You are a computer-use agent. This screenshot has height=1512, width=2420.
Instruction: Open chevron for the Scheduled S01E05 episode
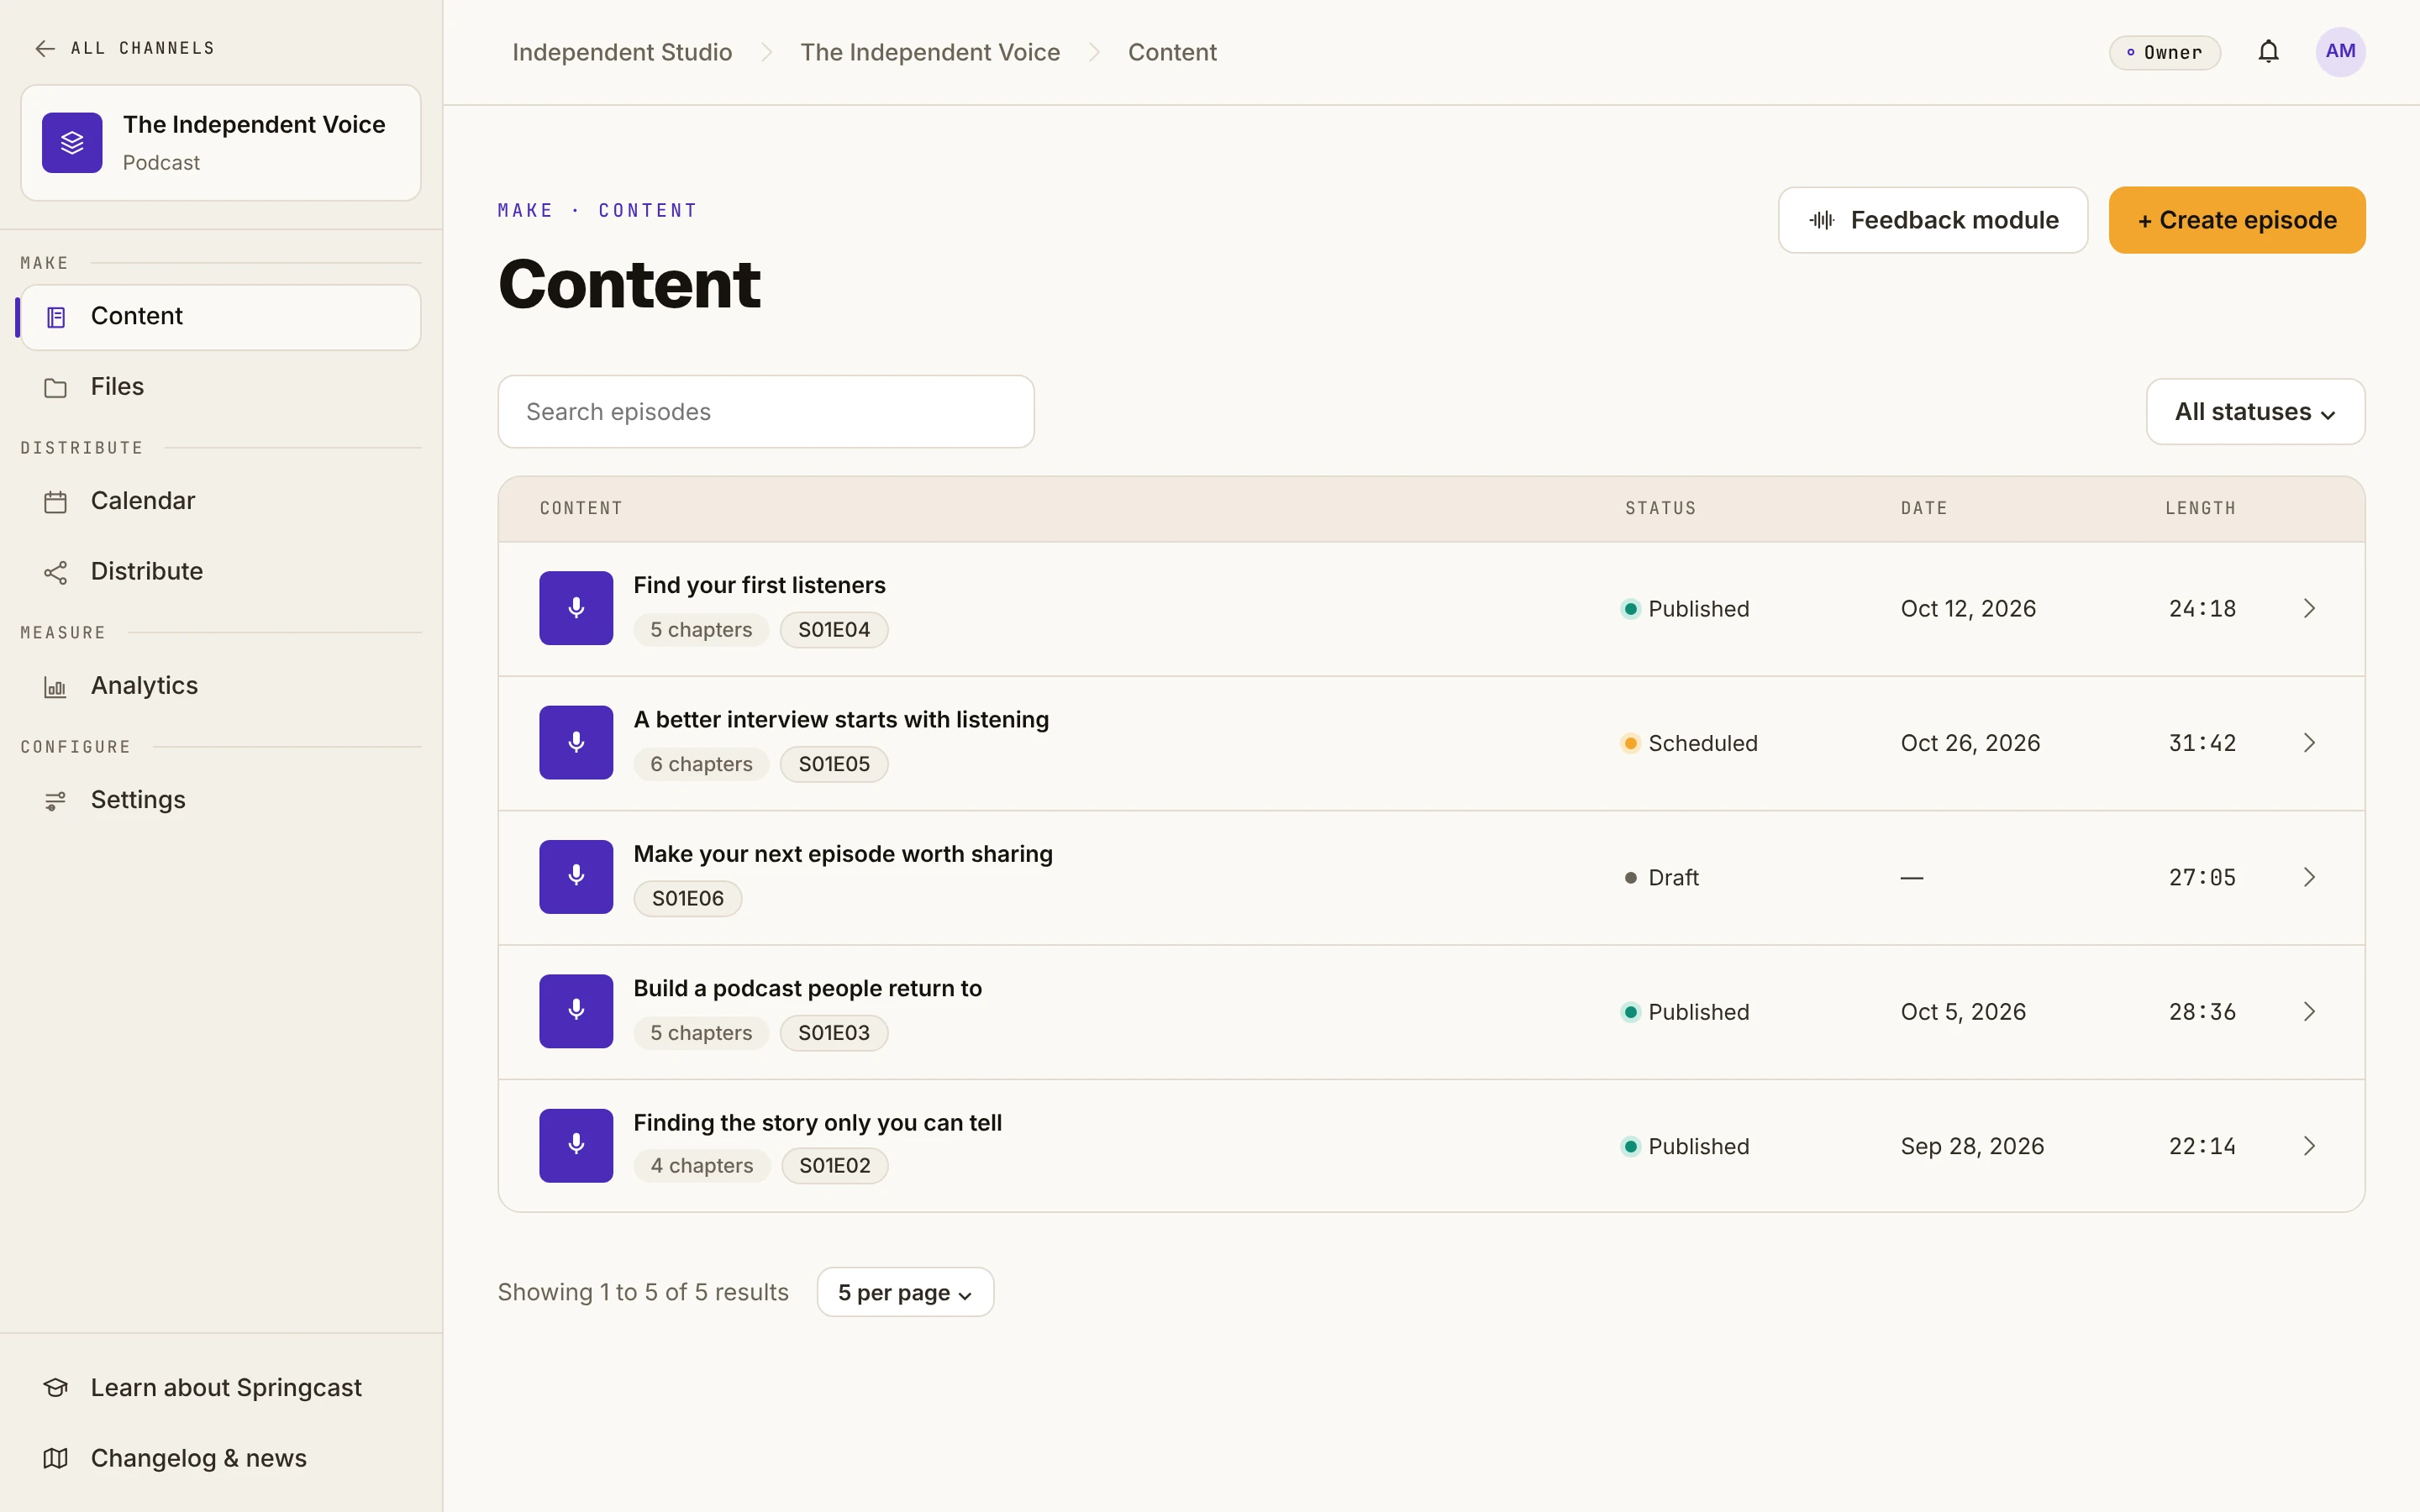[2309, 743]
